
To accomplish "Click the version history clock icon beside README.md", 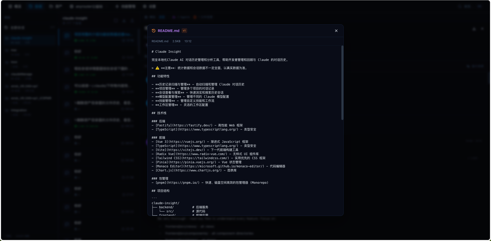I will [153, 30].
